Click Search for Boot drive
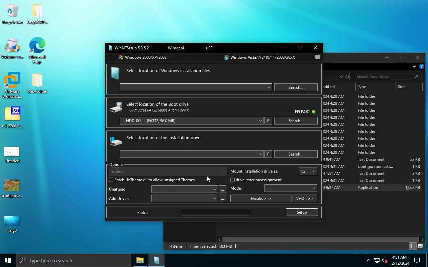The width and height of the screenshot is (428, 267). (296, 121)
